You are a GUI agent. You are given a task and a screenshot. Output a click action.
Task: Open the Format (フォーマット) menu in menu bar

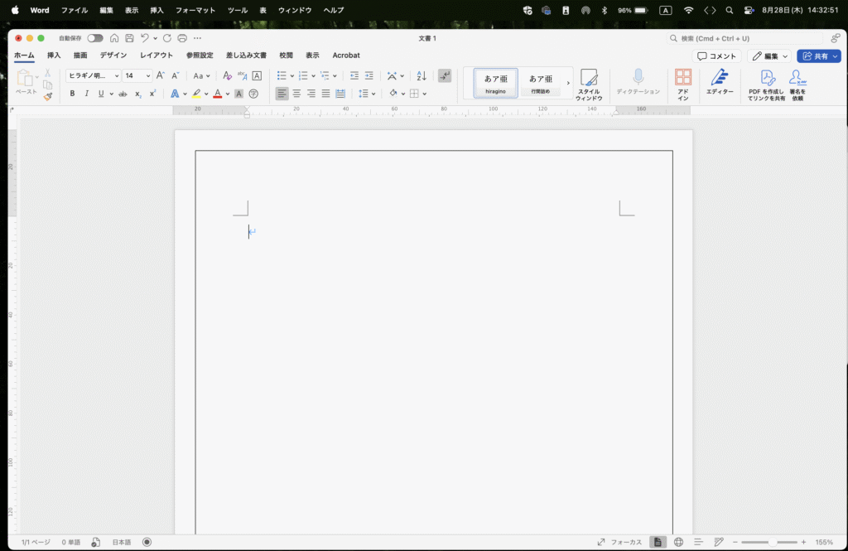click(195, 10)
